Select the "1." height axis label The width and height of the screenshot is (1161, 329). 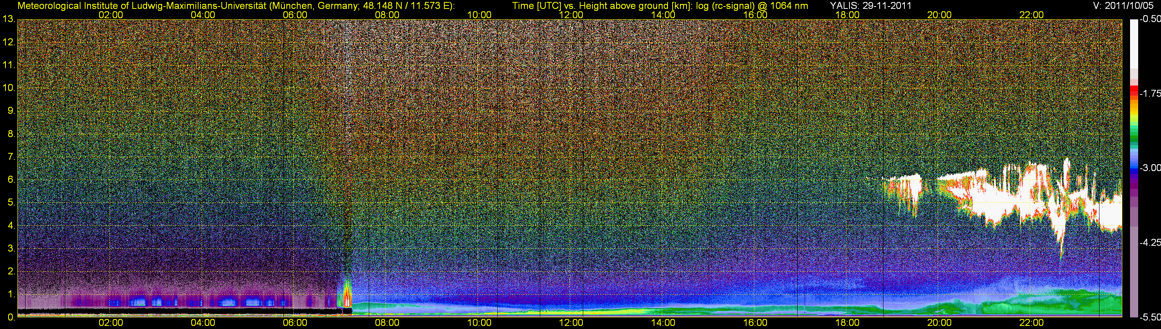12,295
